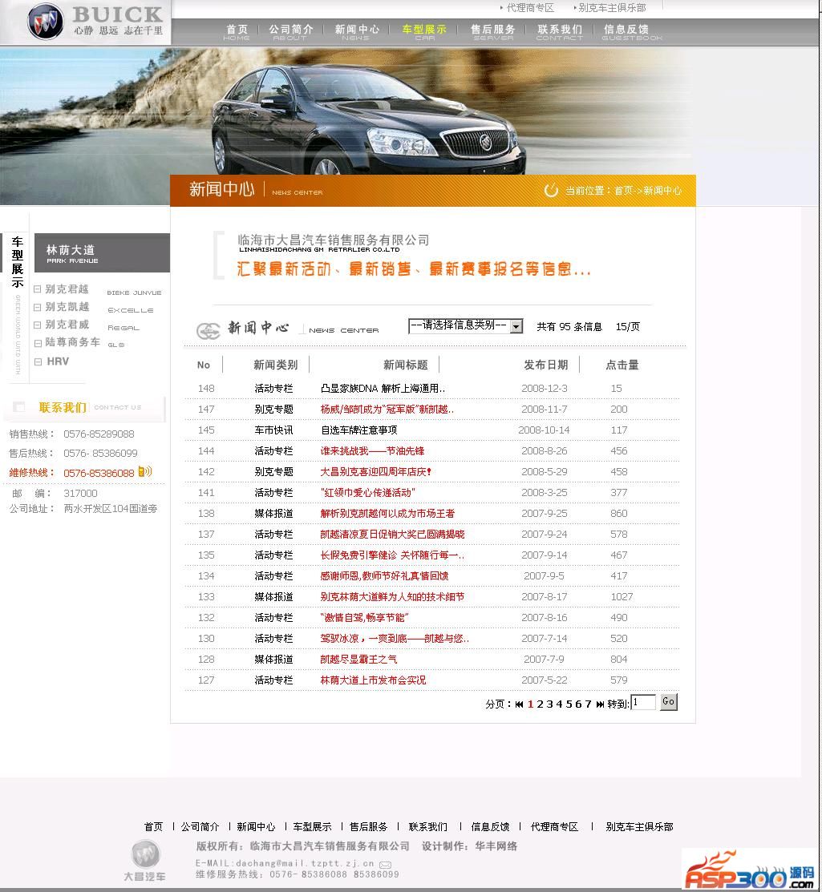Click first-page arrow icon in pagination
The width and height of the screenshot is (822, 892).
tap(519, 704)
